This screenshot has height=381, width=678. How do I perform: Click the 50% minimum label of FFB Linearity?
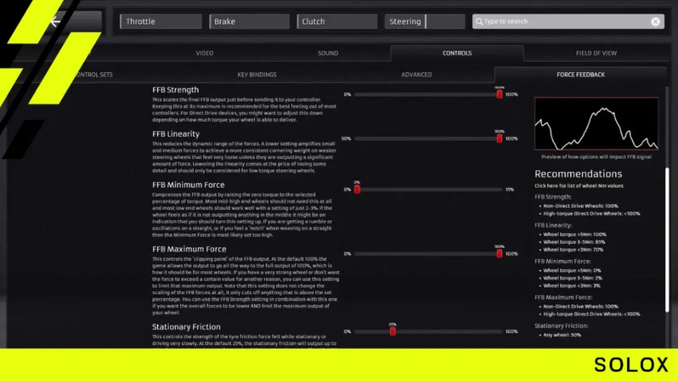pos(346,139)
